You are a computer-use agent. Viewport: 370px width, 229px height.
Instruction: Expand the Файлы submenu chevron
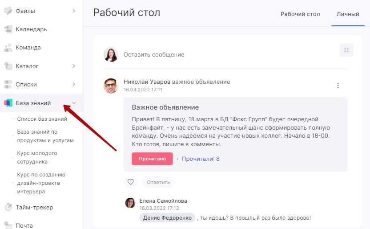(74, 11)
